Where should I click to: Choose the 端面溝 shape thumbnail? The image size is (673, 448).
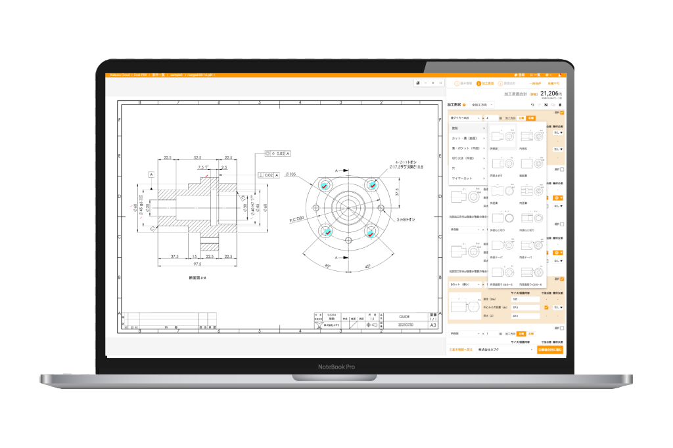pyautogui.click(x=532, y=164)
